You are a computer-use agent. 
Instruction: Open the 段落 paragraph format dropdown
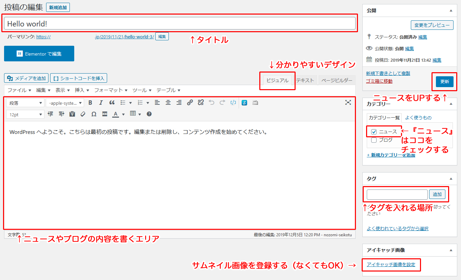coord(25,103)
